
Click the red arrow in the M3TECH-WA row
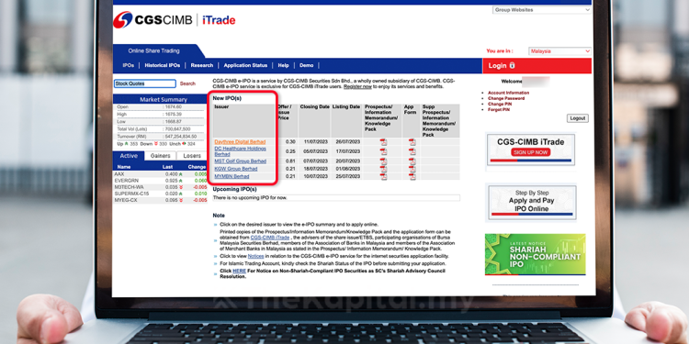181,187
